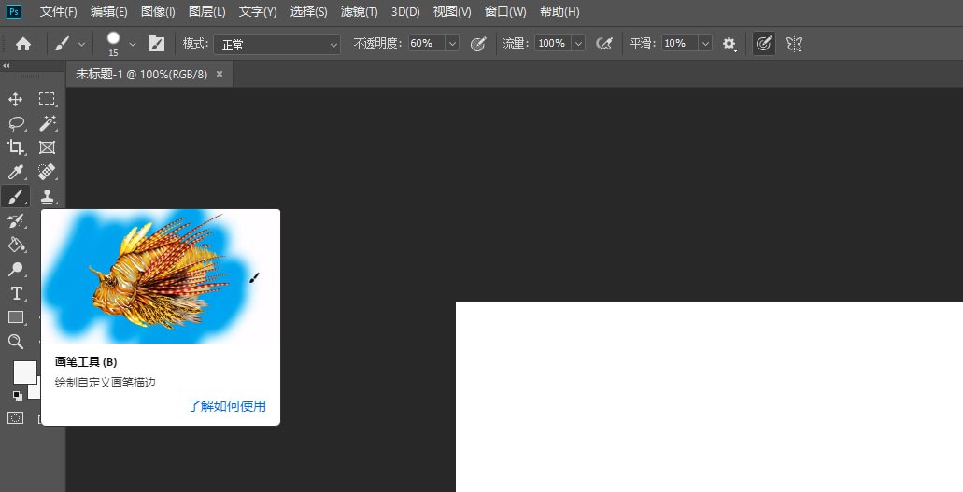Open the 滤镜(T) menu
Screen dimensions: 963x492
tap(359, 12)
